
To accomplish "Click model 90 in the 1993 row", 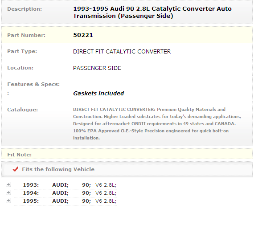I will [86, 185].
